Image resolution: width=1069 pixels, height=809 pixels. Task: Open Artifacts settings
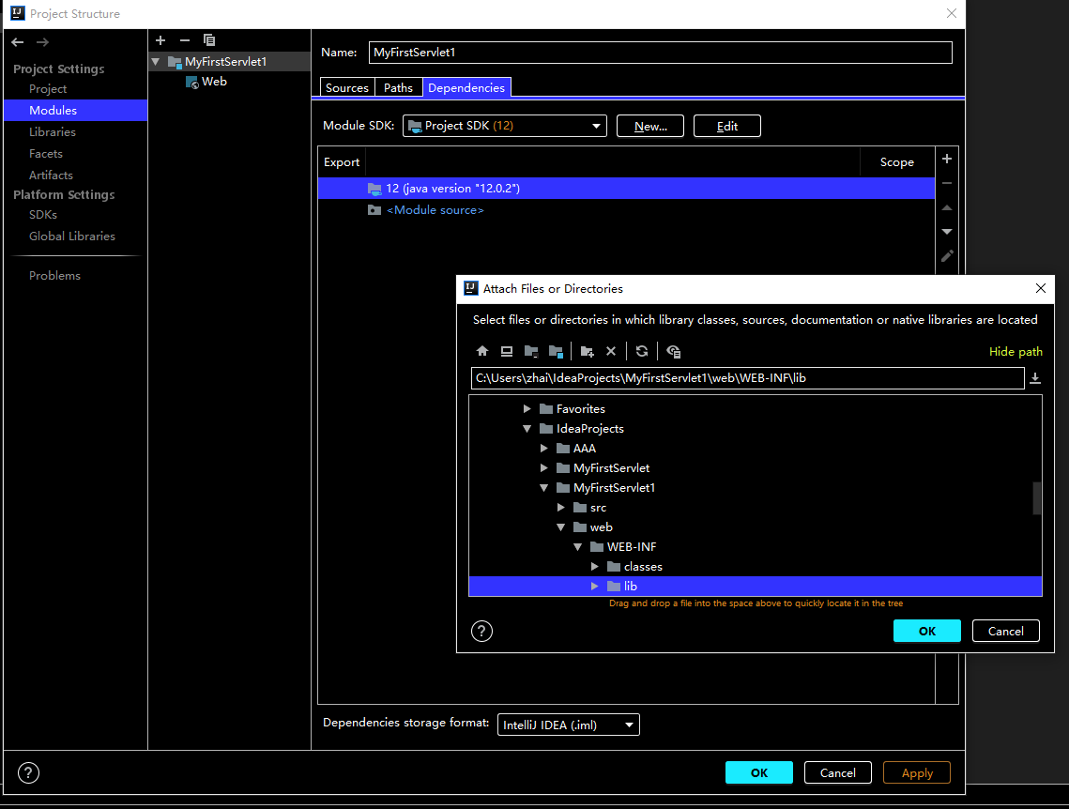(x=51, y=176)
